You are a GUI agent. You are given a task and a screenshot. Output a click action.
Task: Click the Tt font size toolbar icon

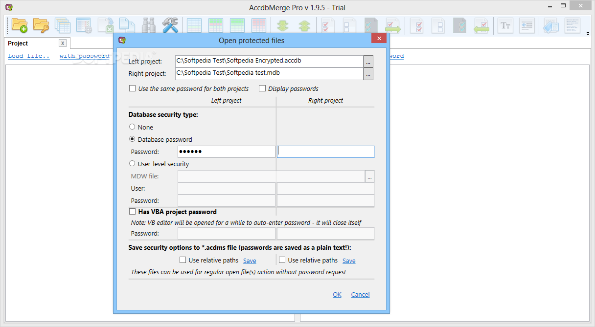(x=505, y=25)
